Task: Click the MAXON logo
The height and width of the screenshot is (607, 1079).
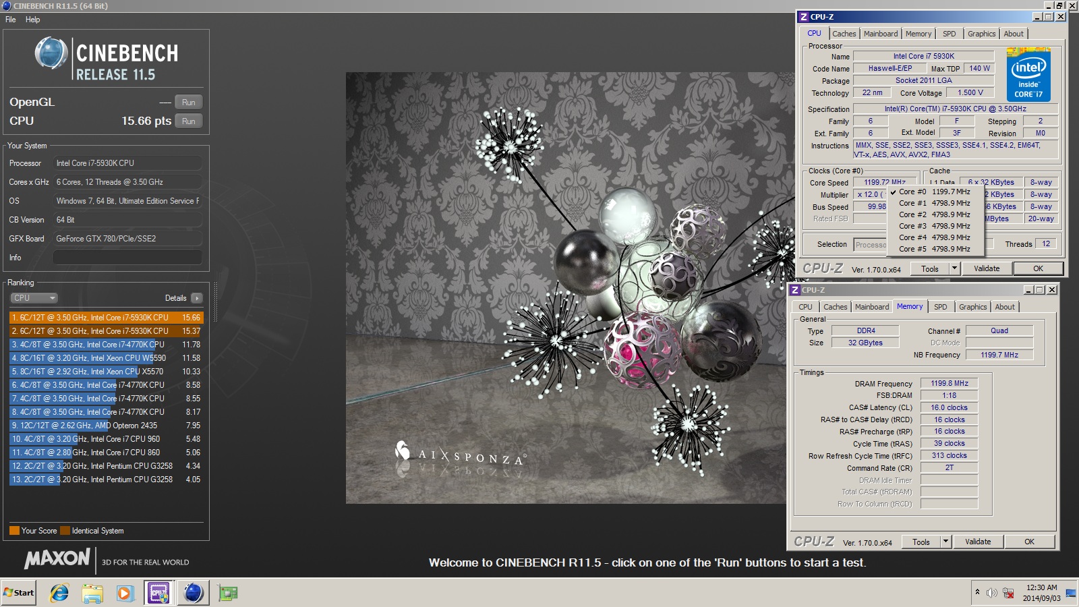Action: click(57, 558)
